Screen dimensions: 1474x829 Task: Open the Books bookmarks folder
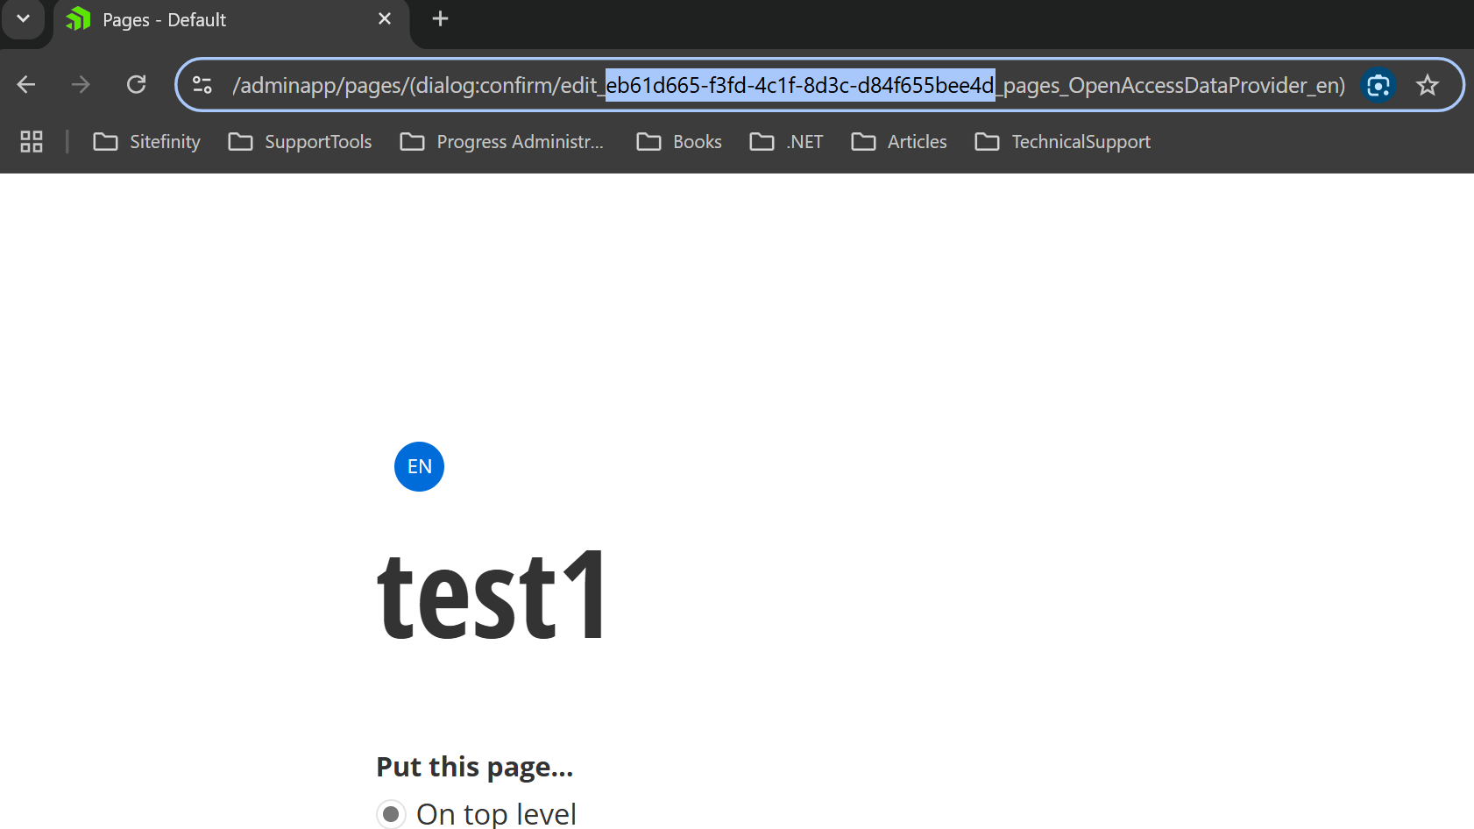tap(679, 142)
